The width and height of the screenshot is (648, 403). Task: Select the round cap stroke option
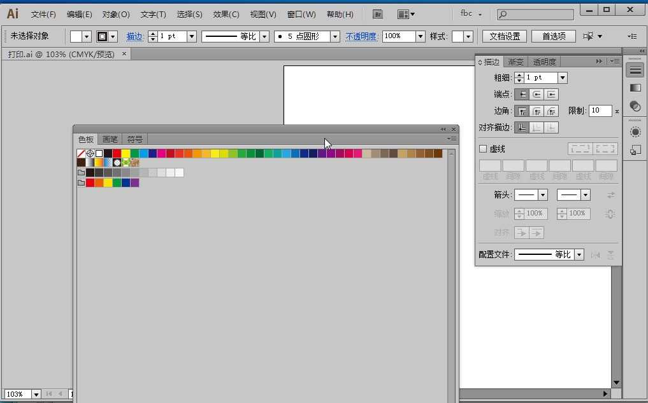536,94
